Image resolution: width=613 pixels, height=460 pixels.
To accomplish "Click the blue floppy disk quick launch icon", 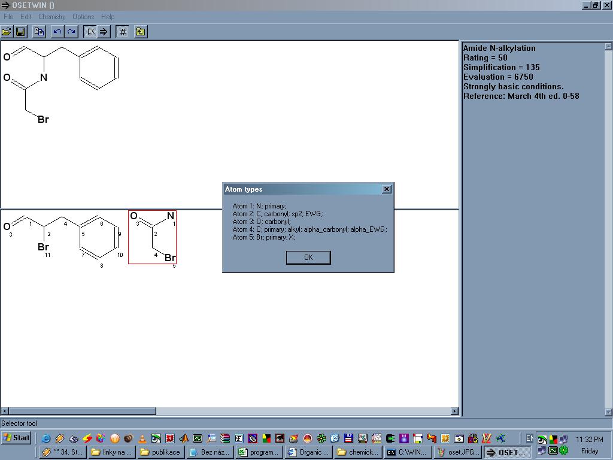I will point(348,438).
